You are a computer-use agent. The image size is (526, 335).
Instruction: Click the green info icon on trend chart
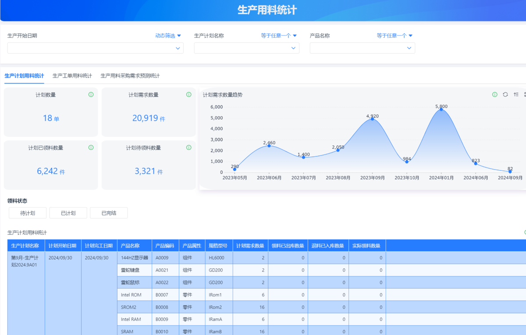pyautogui.click(x=495, y=95)
